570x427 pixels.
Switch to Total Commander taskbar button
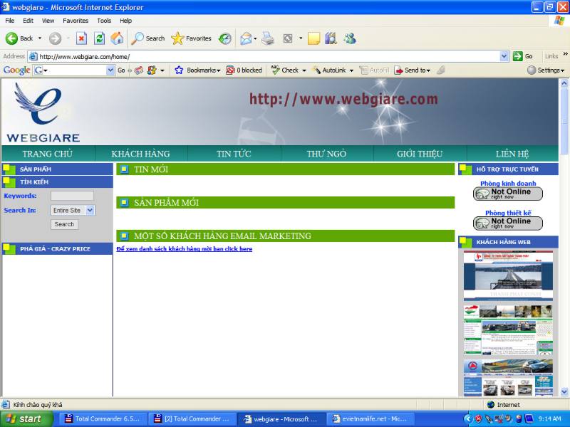[x=102, y=418]
